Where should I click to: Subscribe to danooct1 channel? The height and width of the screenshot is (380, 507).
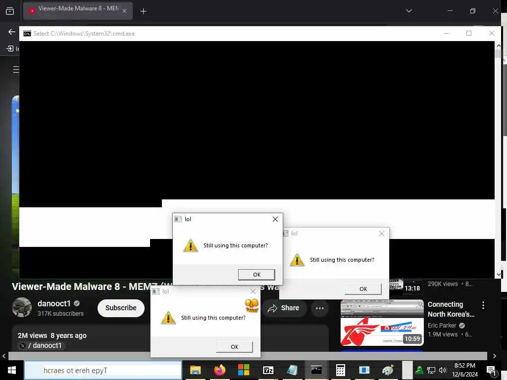tap(121, 308)
